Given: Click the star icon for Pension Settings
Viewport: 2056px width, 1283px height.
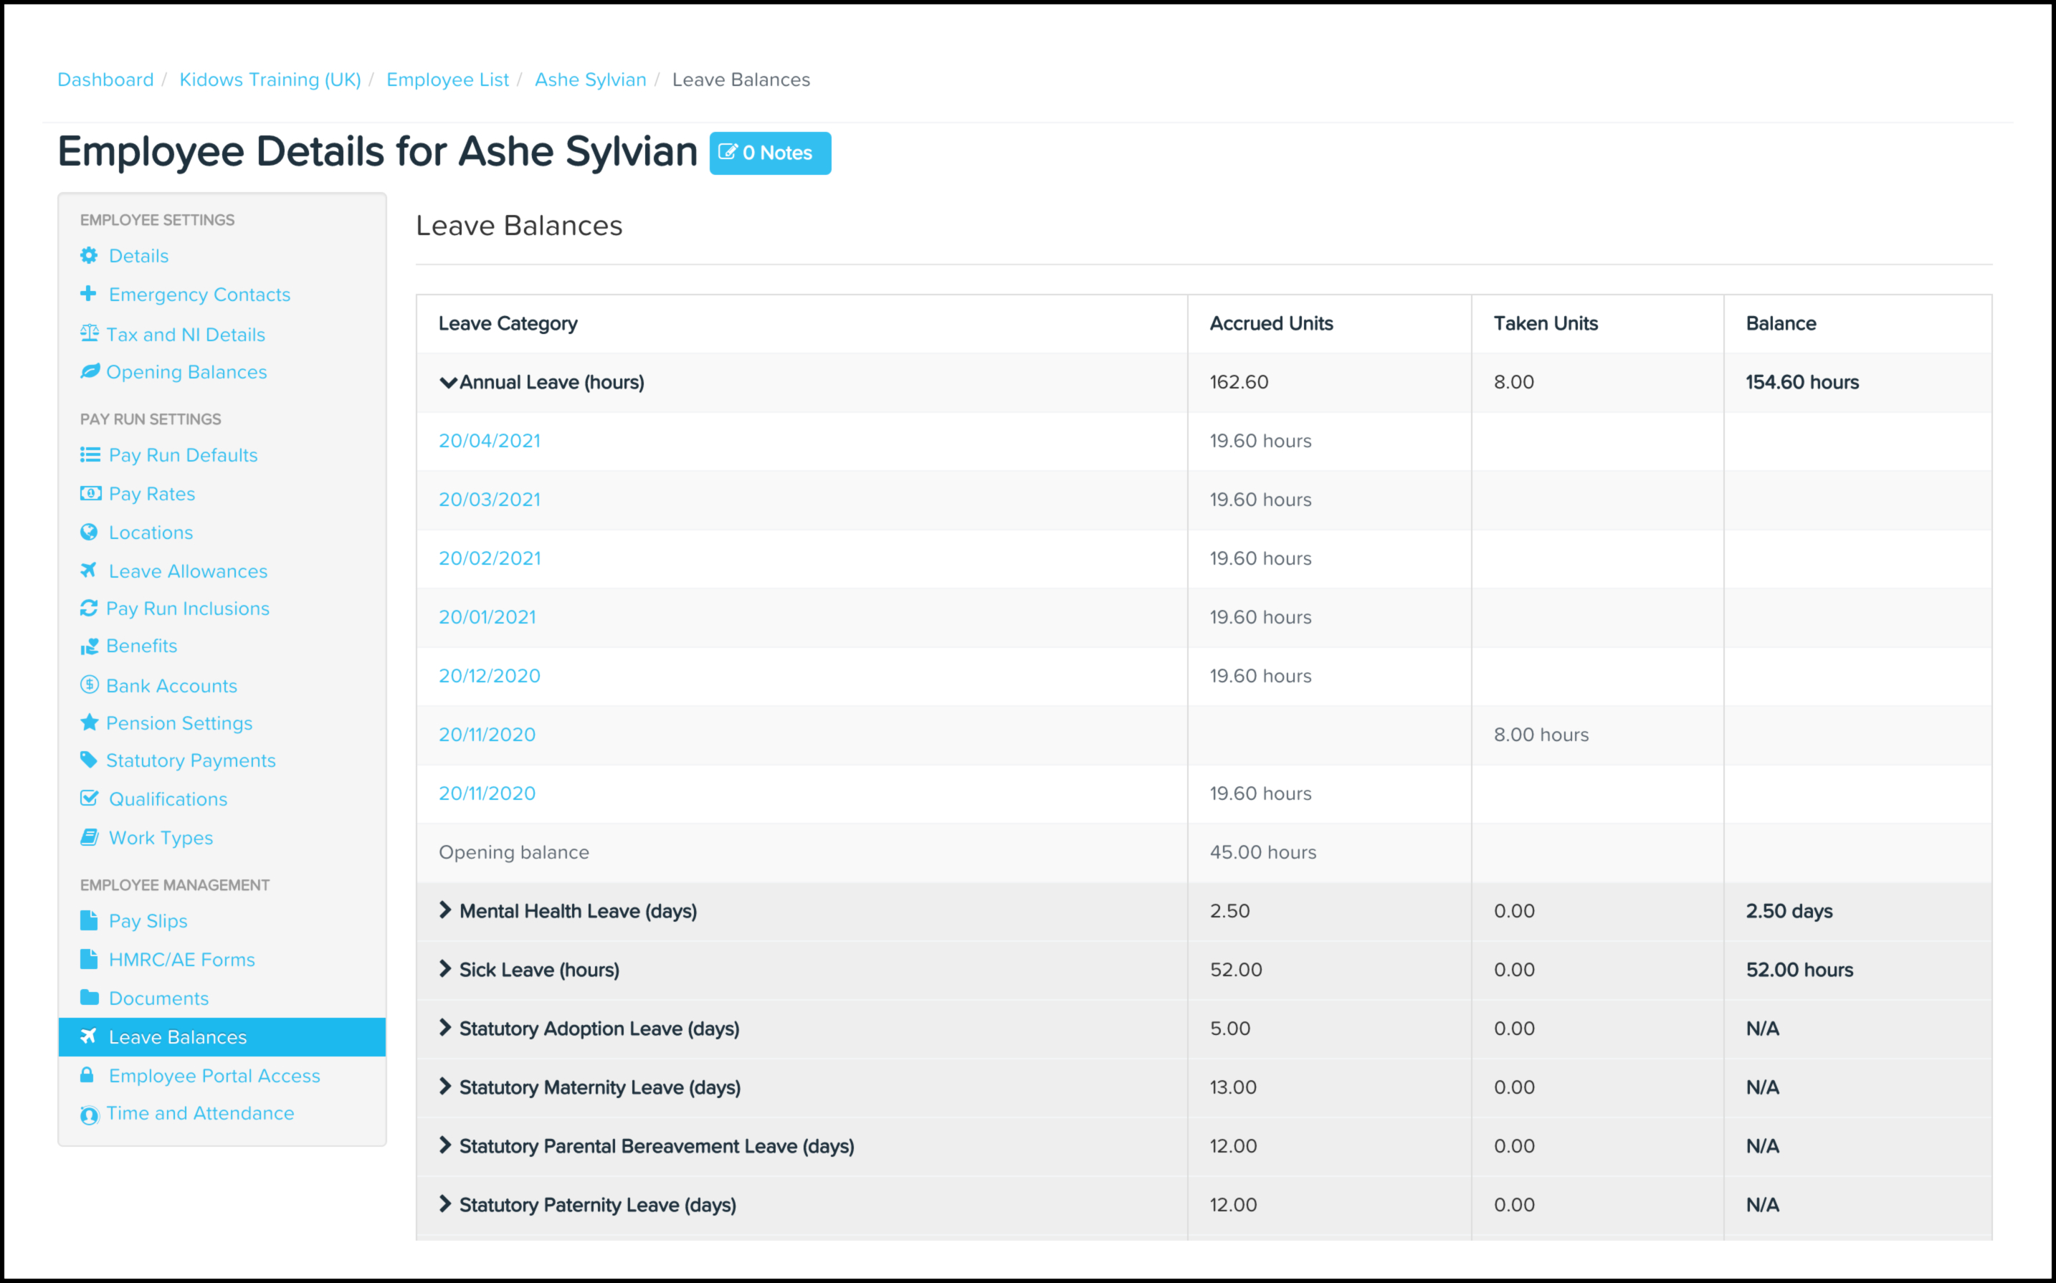Looking at the screenshot, I should (x=89, y=723).
